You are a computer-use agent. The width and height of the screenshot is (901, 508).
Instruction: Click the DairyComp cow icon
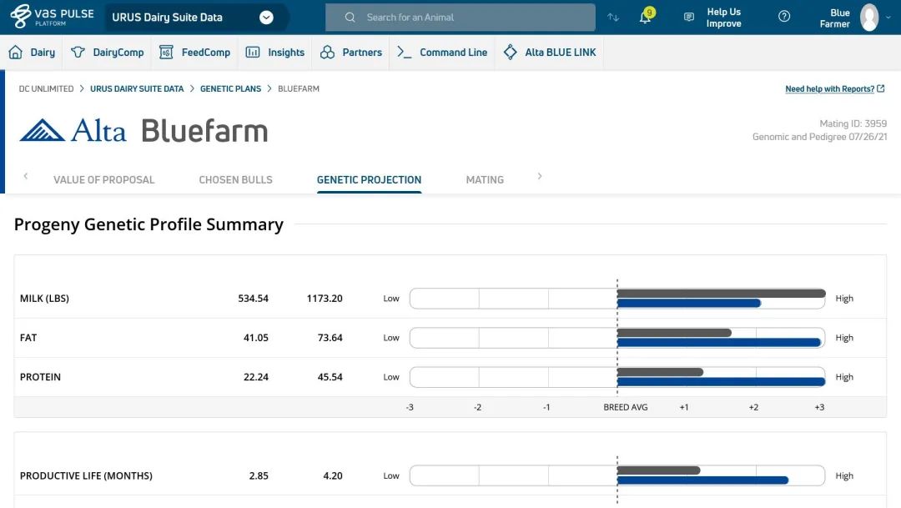point(78,53)
